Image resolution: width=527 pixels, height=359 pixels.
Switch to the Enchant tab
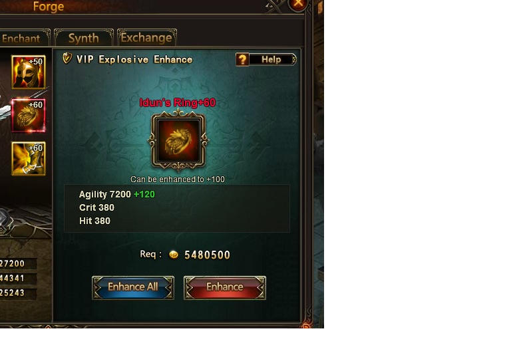25,38
